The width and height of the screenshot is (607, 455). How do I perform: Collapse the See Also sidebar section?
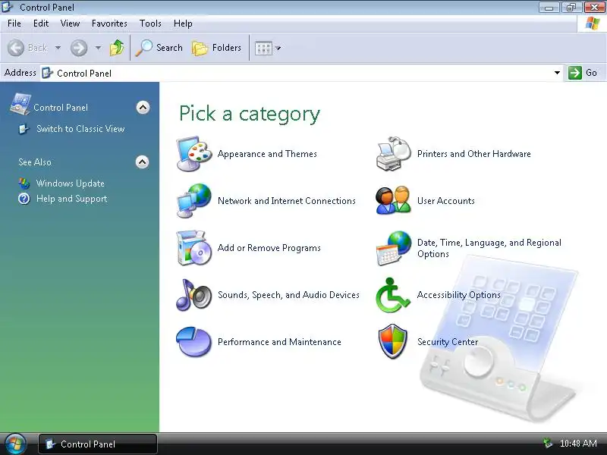pyautogui.click(x=143, y=162)
